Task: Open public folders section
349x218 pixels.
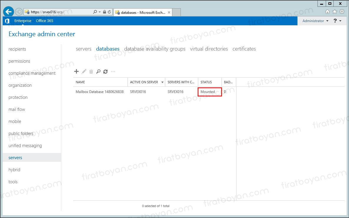Action: click(x=21, y=134)
